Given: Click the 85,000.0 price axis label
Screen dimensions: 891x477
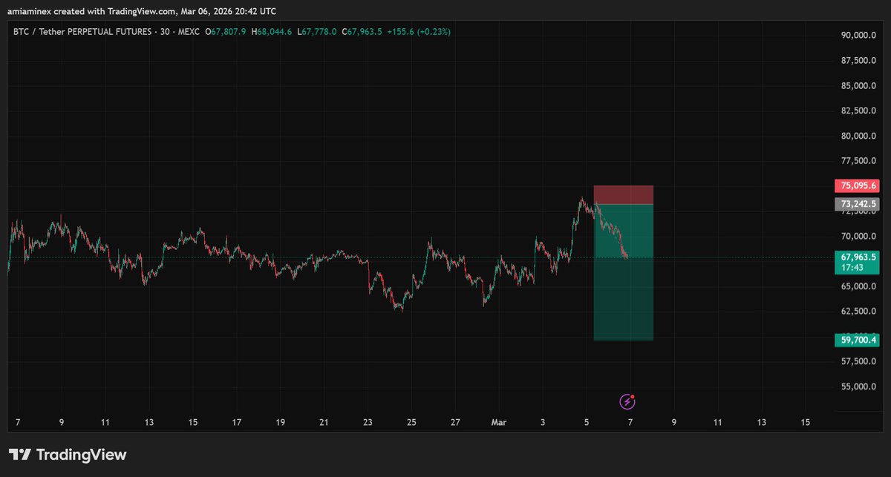Looking at the screenshot, I should [x=858, y=86].
